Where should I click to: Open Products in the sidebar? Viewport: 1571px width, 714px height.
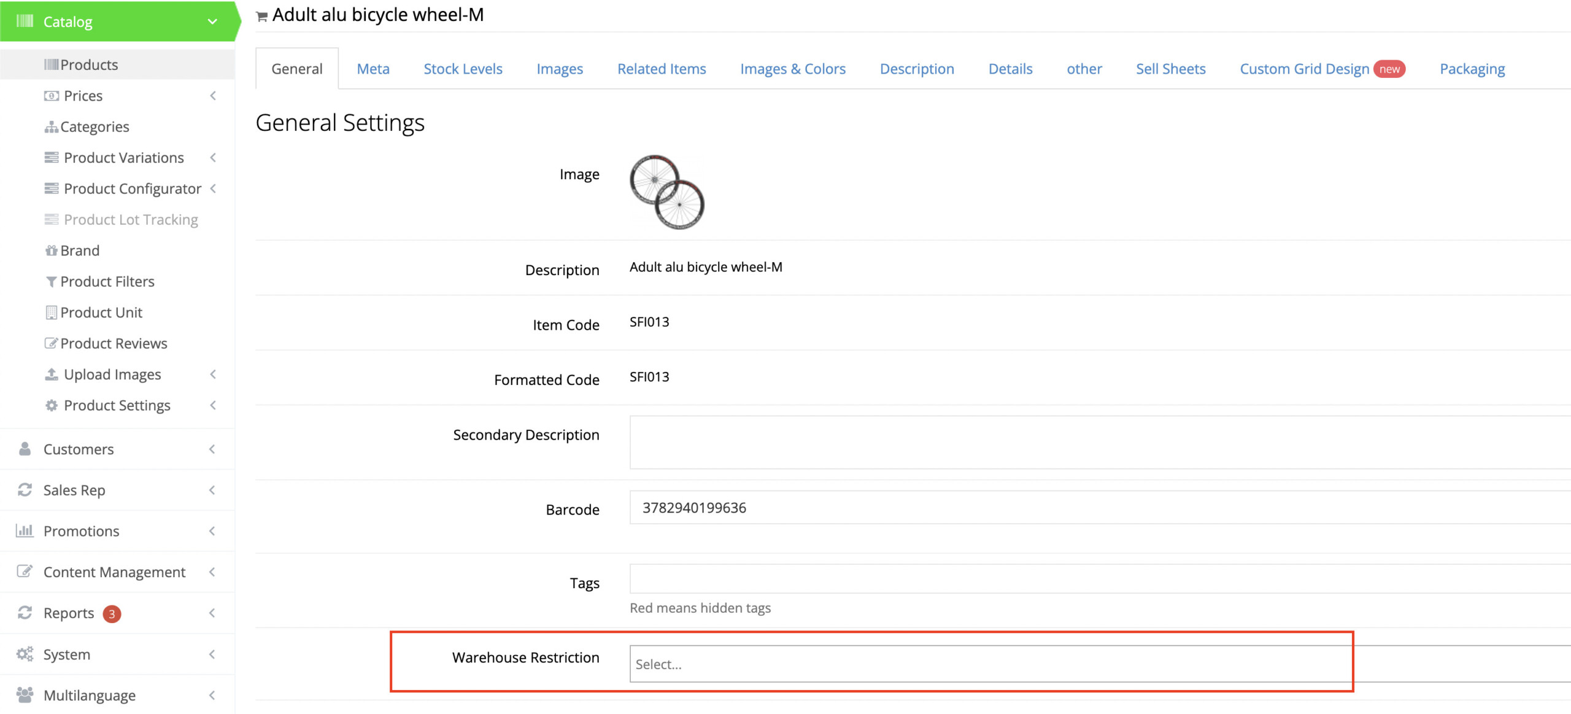(89, 65)
